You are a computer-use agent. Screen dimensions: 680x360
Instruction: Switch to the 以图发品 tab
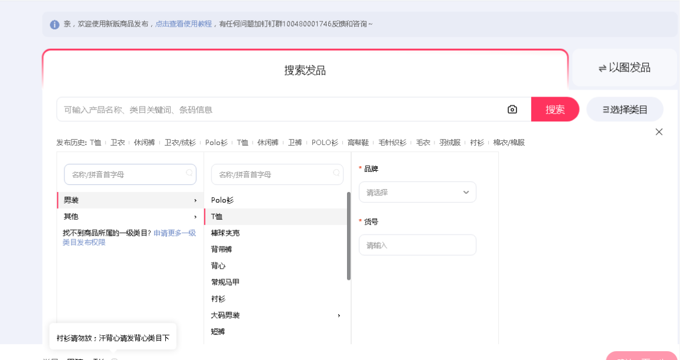click(x=625, y=68)
